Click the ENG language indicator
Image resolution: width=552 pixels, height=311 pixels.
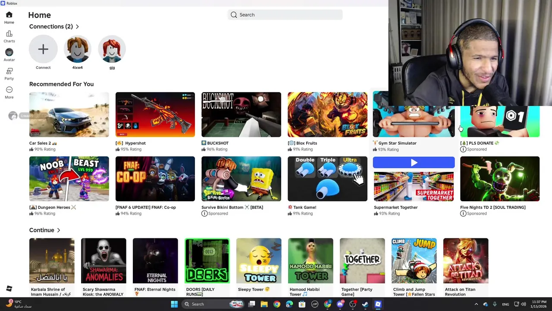click(x=505, y=304)
